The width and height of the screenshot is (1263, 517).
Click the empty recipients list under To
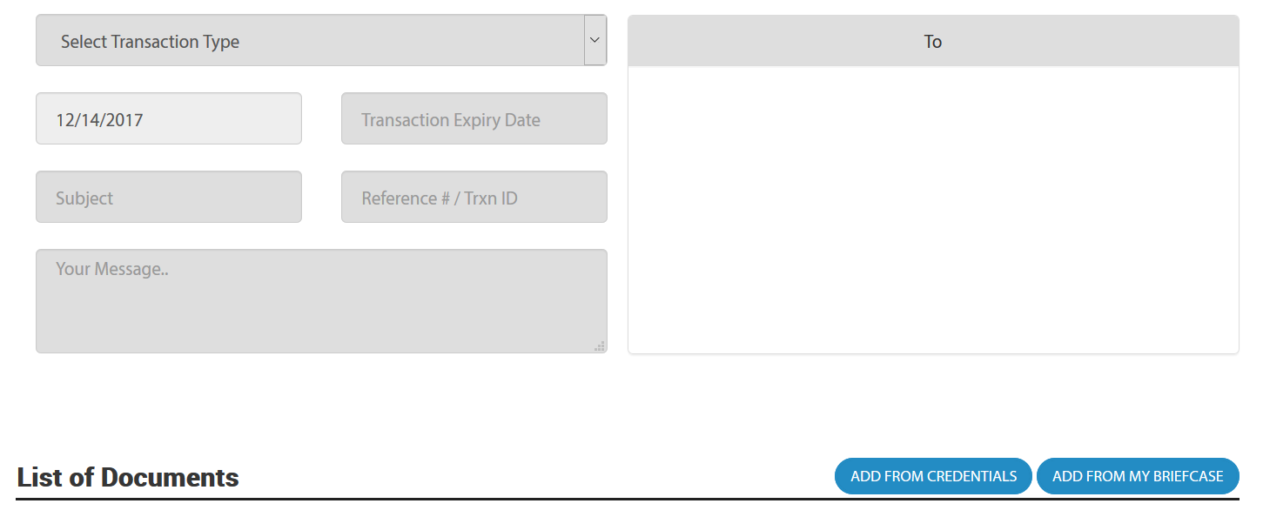click(933, 210)
